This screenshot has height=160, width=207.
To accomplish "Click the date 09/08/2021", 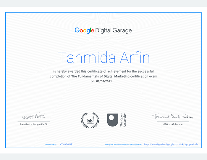I will click(104, 81).
